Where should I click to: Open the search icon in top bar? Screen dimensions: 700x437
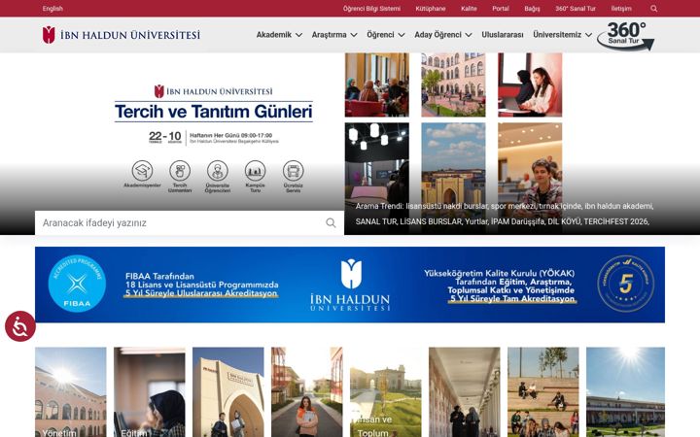(653, 9)
